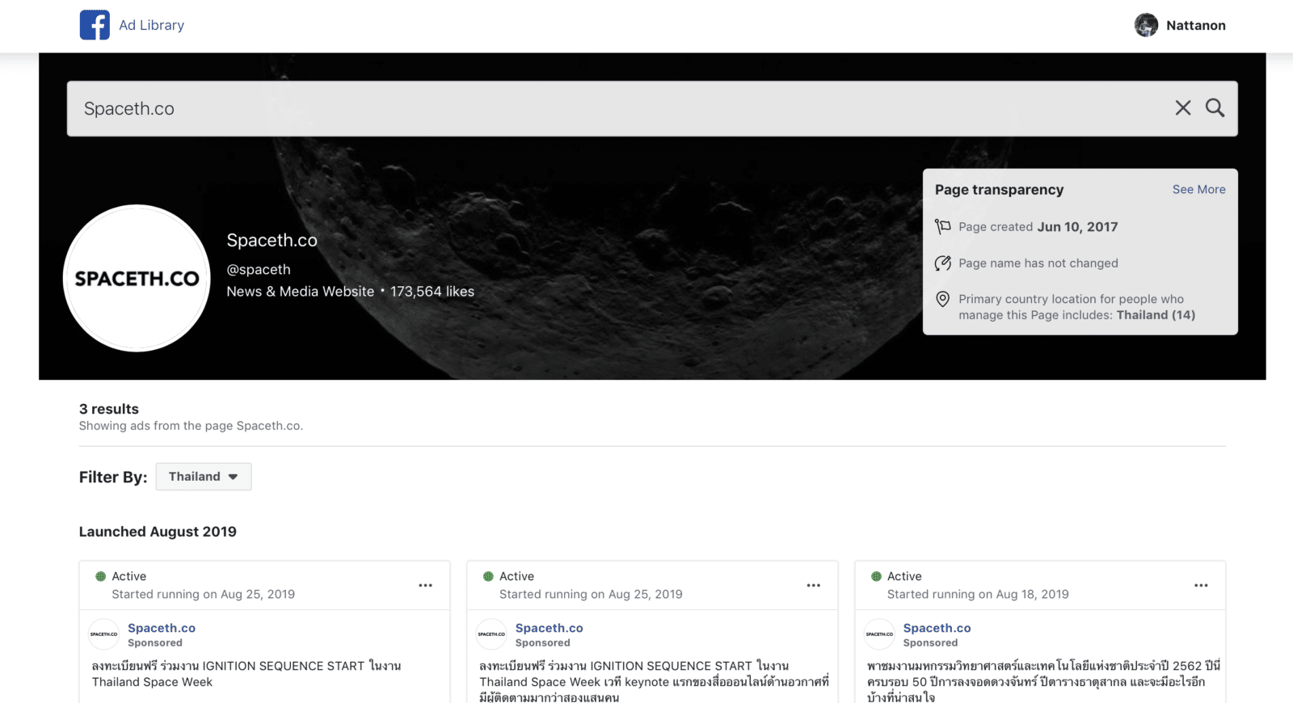Click Nattanon's profile avatar
Screen dimensions: 1293x703
tap(1146, 25)
